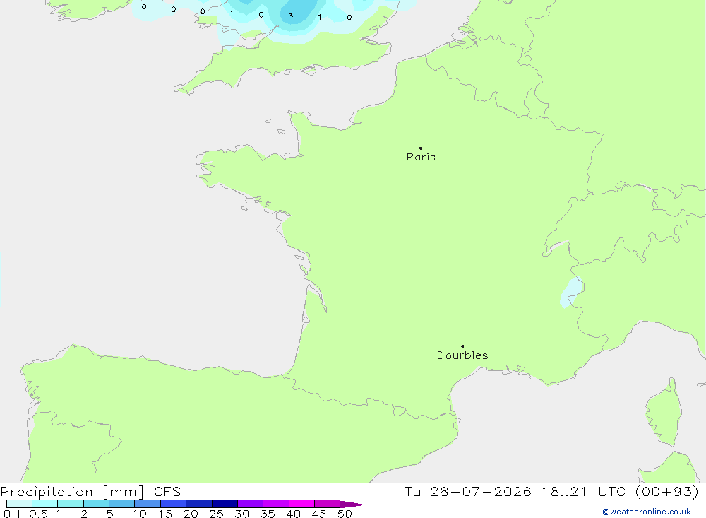Select the 20–25 mm legend swatch
The image size is (706, 518).
199,504
